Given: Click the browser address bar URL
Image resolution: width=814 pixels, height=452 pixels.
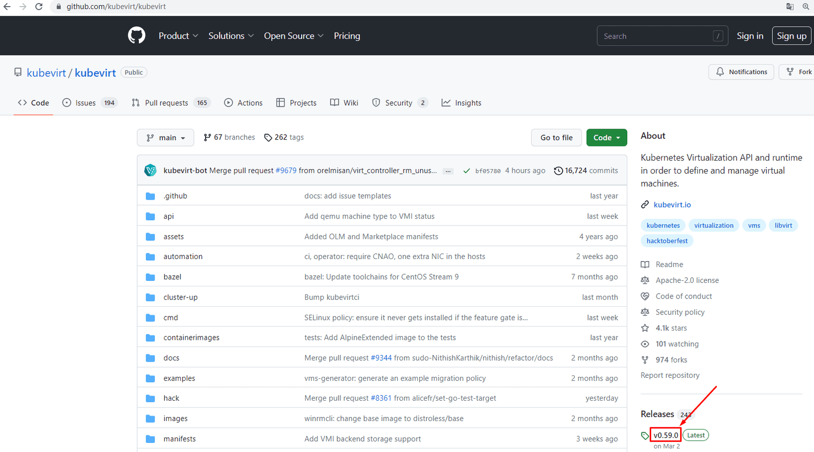Looking at the screenshot, I should (116, 7).
